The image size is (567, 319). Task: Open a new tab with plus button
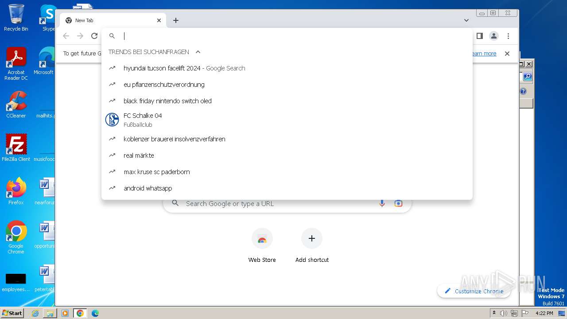click(x=176, y=20)
